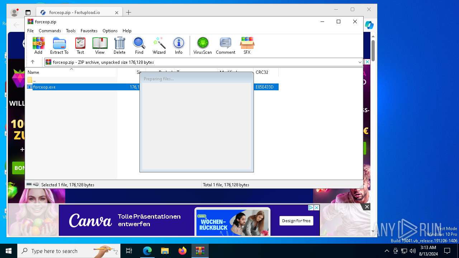Open browser tab actions menu icon
Image resolution: width=459 pixels, height=258 pixels.
click(28, 13)
